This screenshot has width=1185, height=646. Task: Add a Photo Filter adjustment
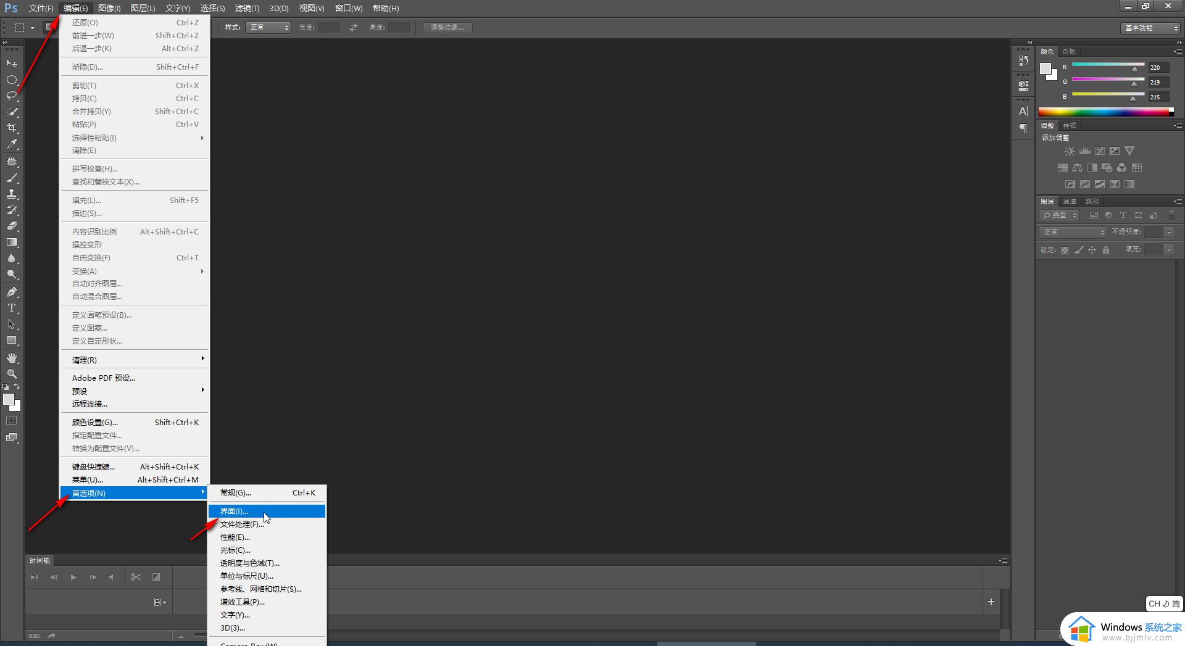pos(1107,167)
